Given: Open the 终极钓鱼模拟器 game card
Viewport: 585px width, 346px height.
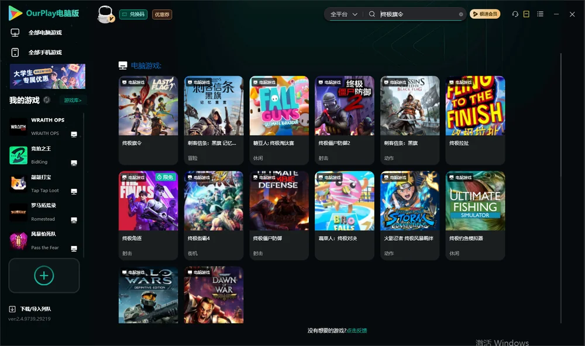Looking at the screenshot, I should (475, 215).
